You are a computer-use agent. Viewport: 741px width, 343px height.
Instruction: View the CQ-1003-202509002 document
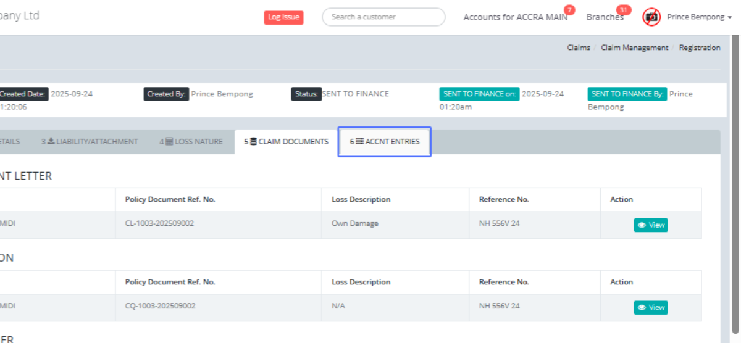point(651,307)
